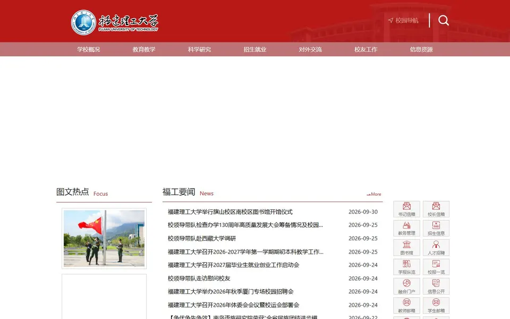Open the 校报一览 newspaper icon
Screen dimensions: 510x319
click(436, 267)
